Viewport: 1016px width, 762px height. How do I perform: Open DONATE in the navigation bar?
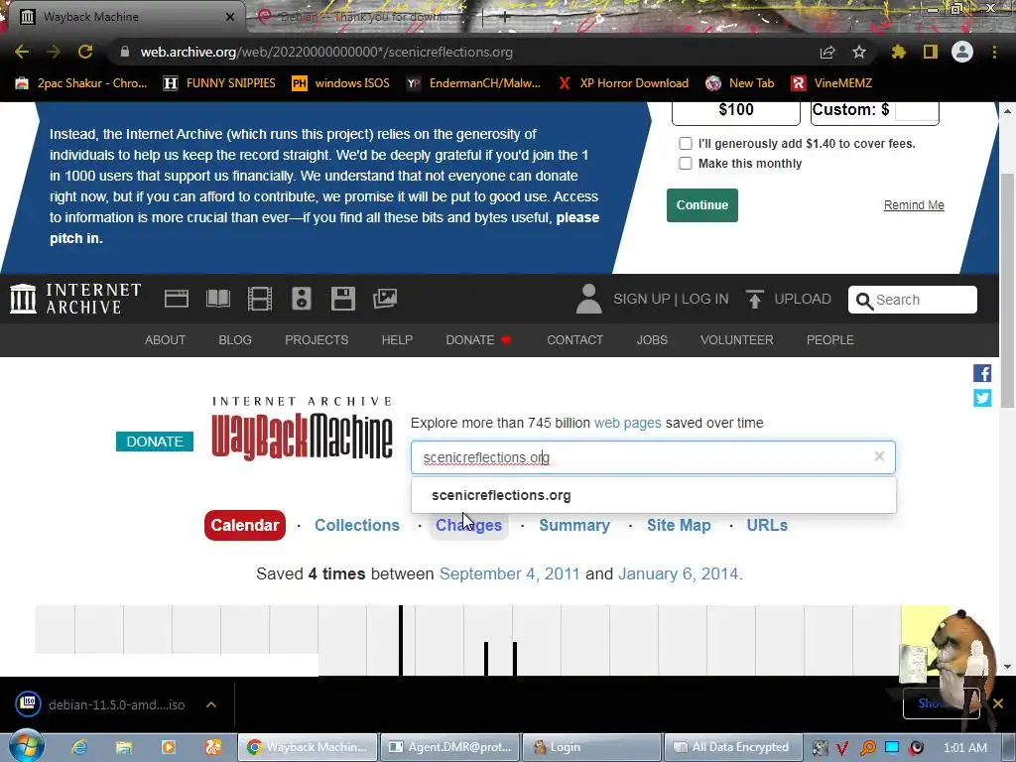(x=478, y=339)
